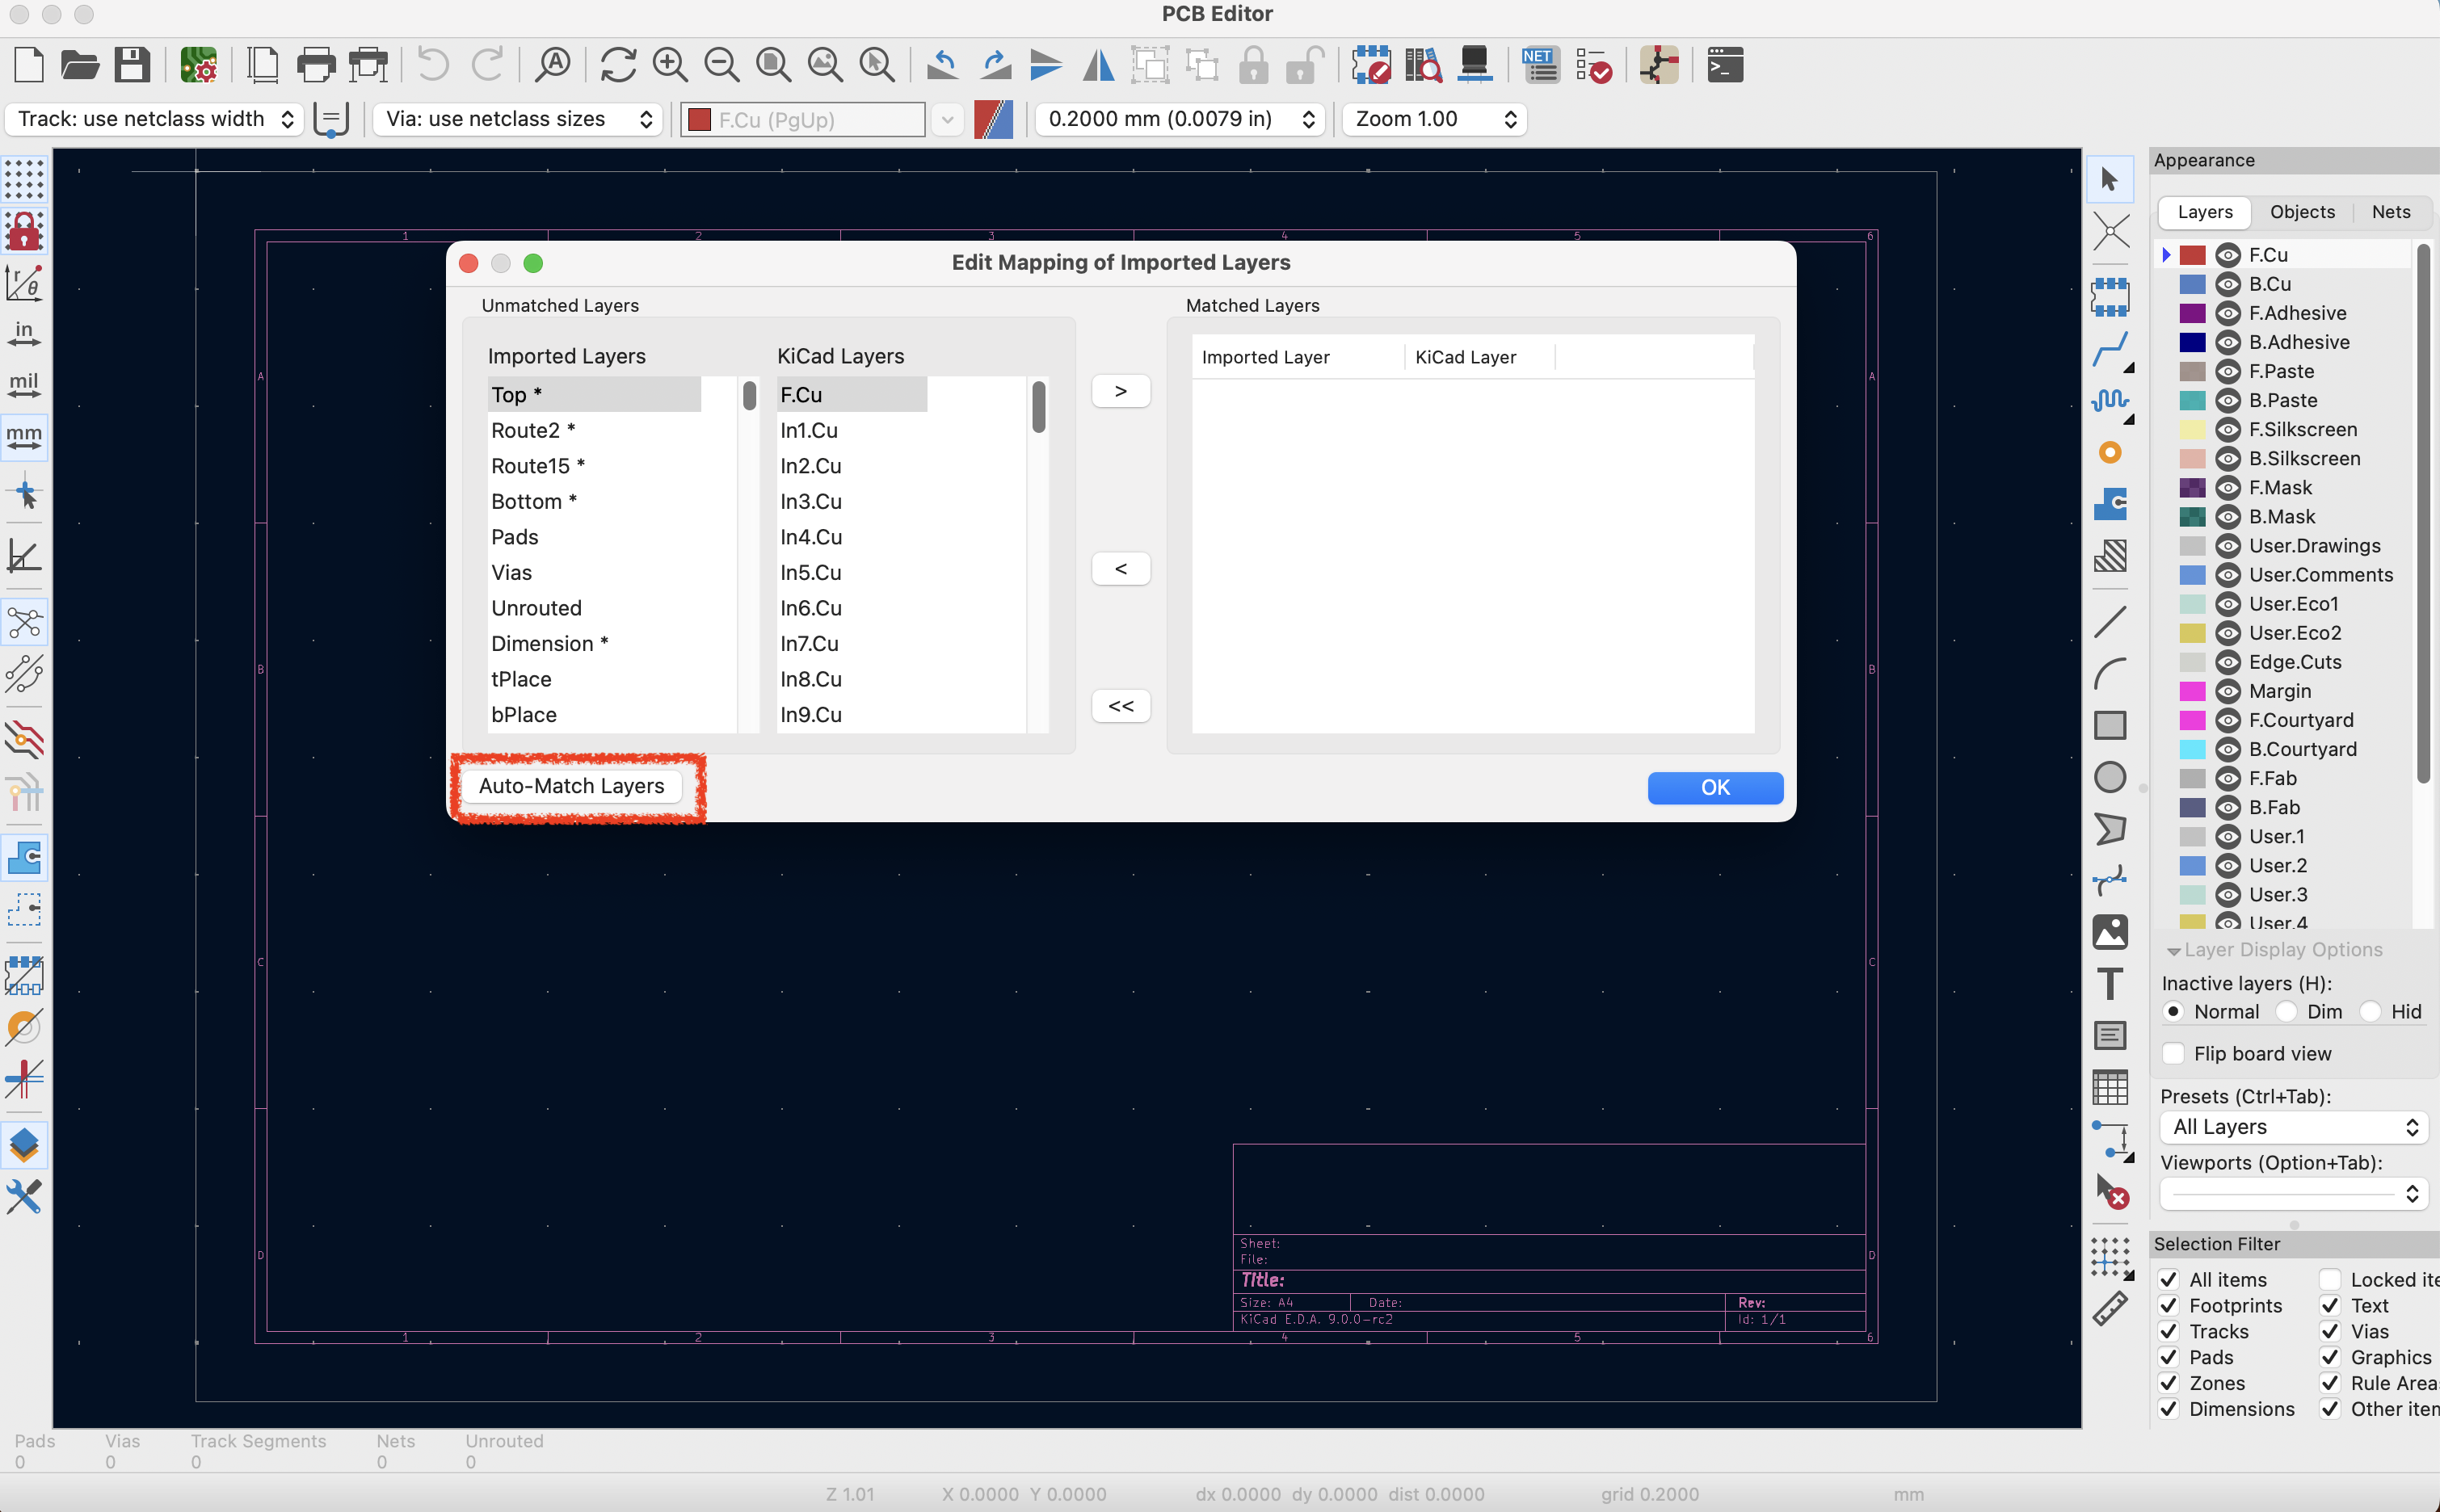2440x1512 pixels.
Task: Open the grid size 0.2000 mm dropdown
Action: pos(1179,119)
